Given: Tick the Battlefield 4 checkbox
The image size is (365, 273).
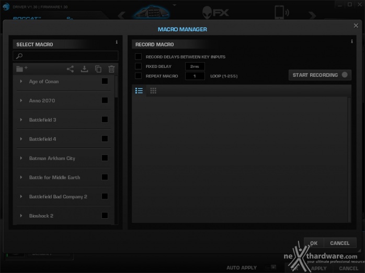Looking at the screenshot, I should [x=105, y=139].
